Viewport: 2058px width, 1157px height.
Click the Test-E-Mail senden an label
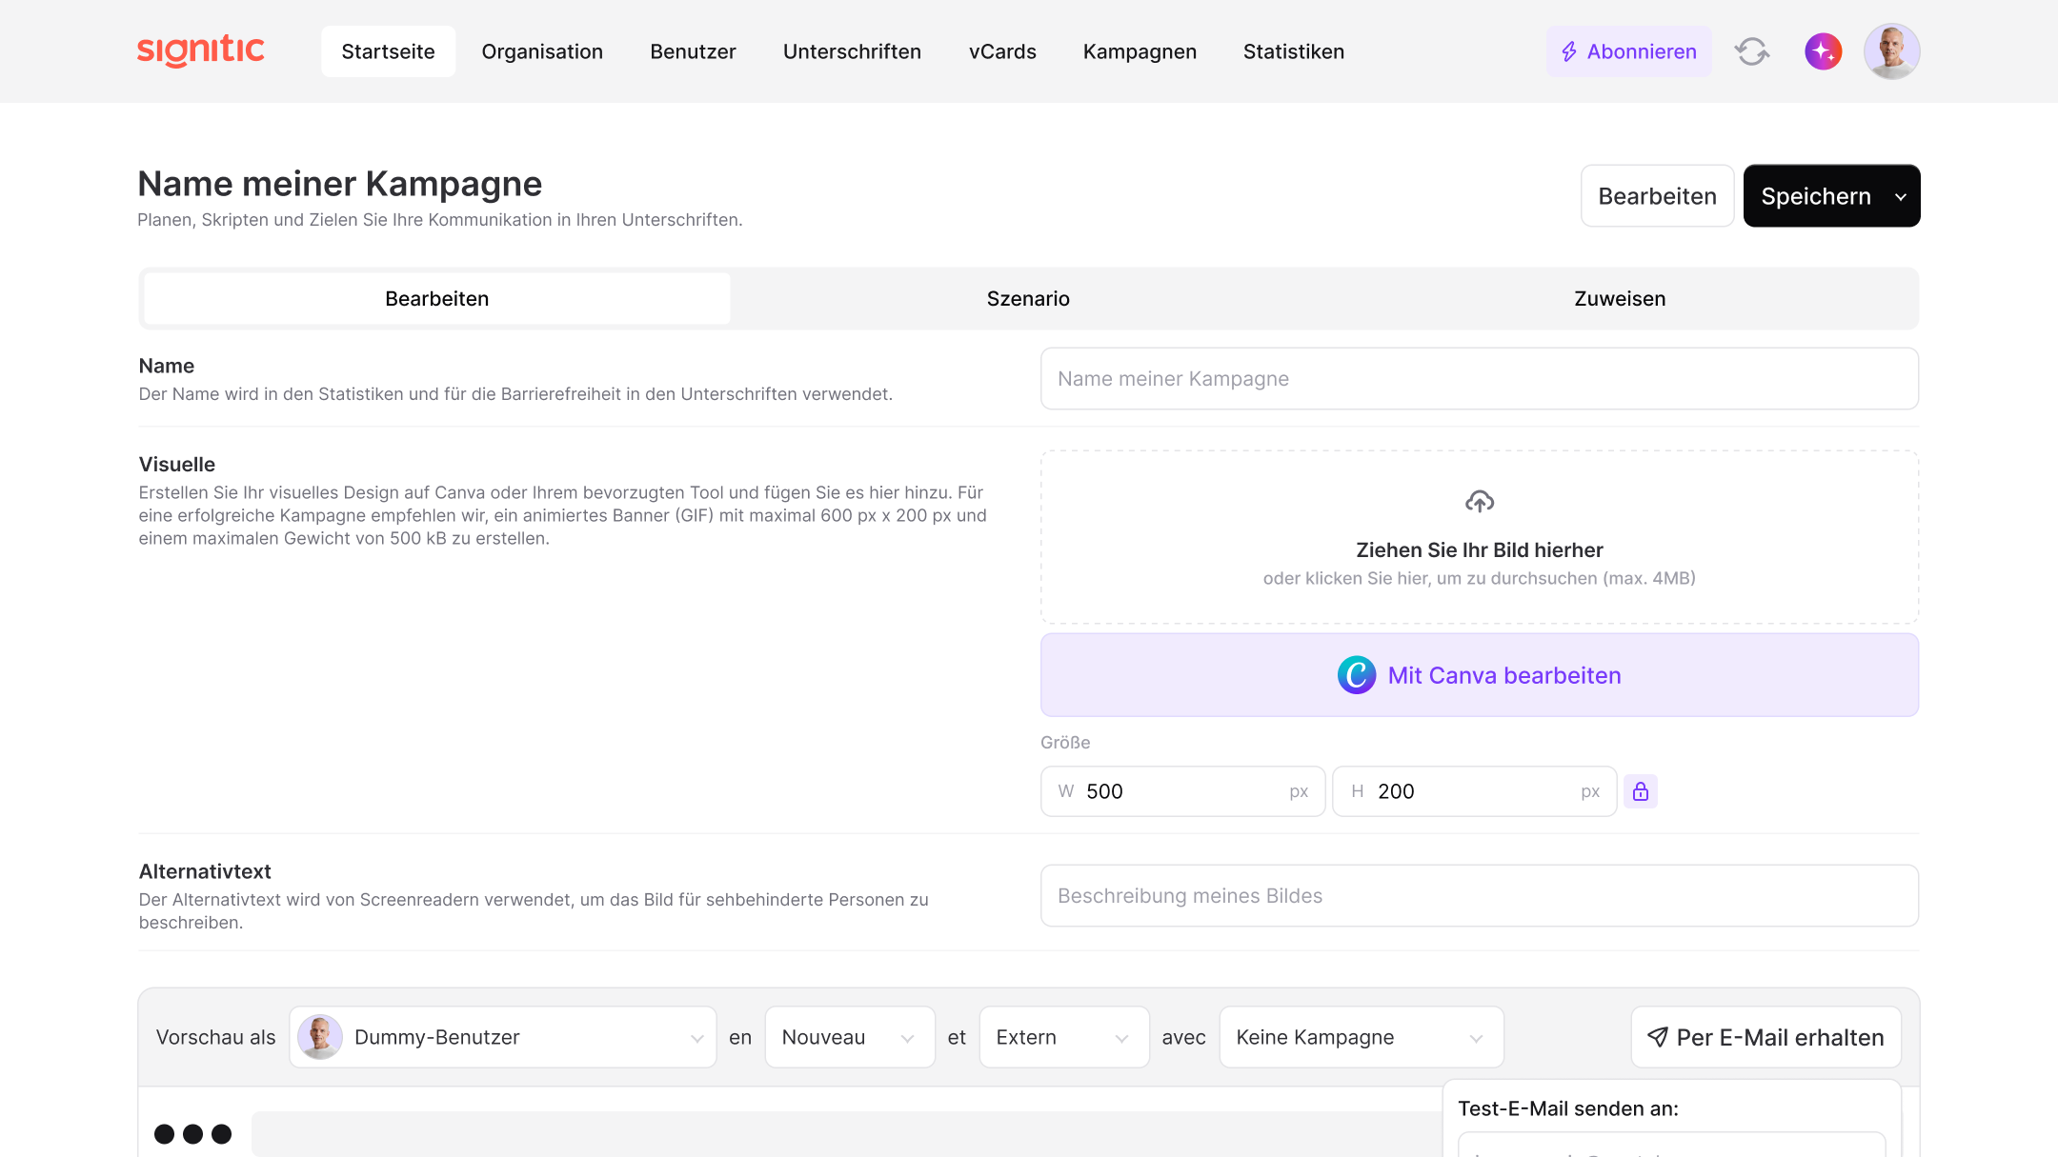(1568, 1108)
